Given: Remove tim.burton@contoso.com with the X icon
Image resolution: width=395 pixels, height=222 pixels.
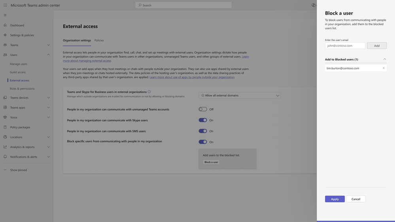Looking at the screenshot, I should click(x=384, y=68).
